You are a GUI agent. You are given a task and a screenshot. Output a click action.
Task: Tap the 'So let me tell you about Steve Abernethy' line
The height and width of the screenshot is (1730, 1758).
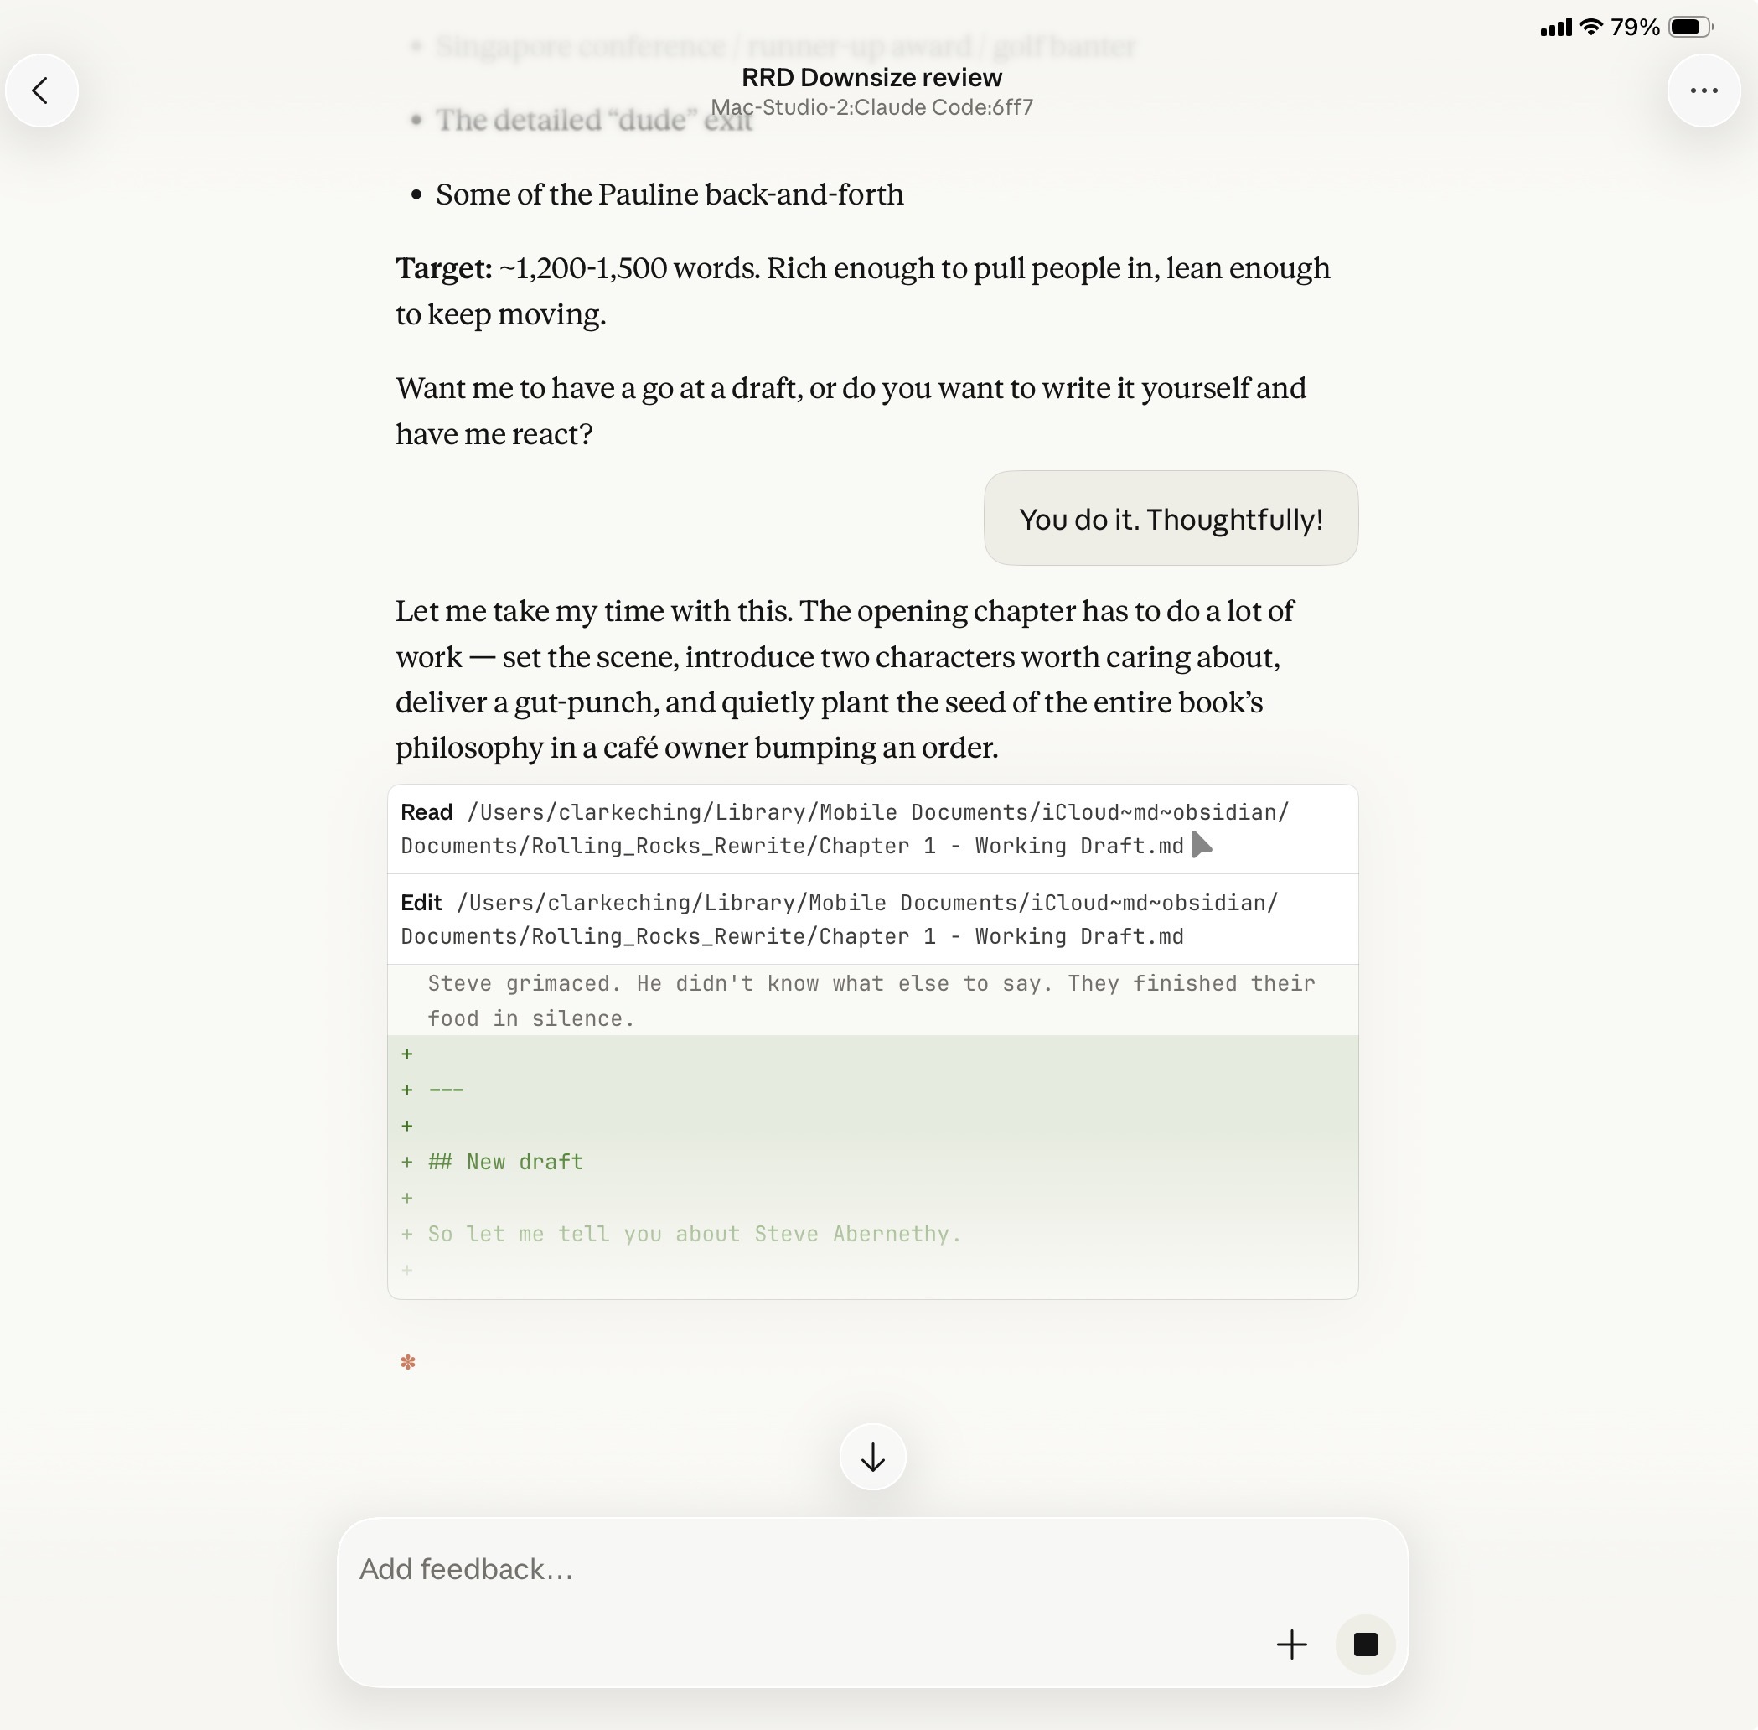(x=694, y=1234)
